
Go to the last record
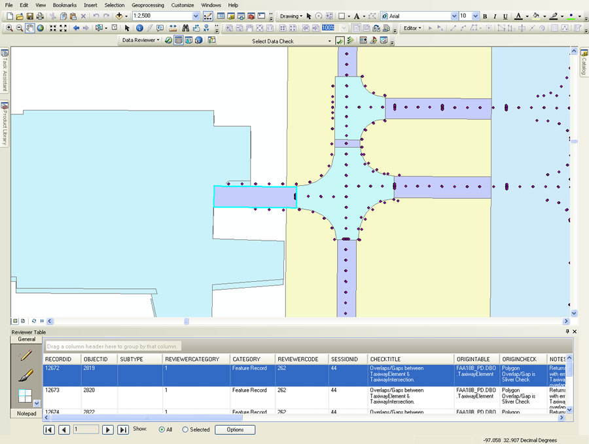[x=123, y=430]
